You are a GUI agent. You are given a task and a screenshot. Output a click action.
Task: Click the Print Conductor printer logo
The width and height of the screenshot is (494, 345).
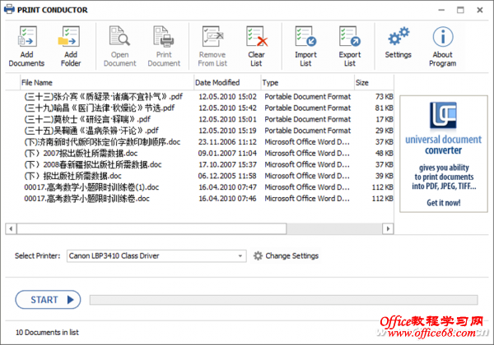tap(9, 9)
